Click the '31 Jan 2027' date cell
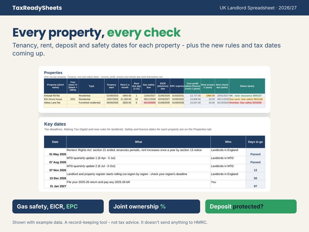The height and width of the screenshot is (232, 309). 55,184
